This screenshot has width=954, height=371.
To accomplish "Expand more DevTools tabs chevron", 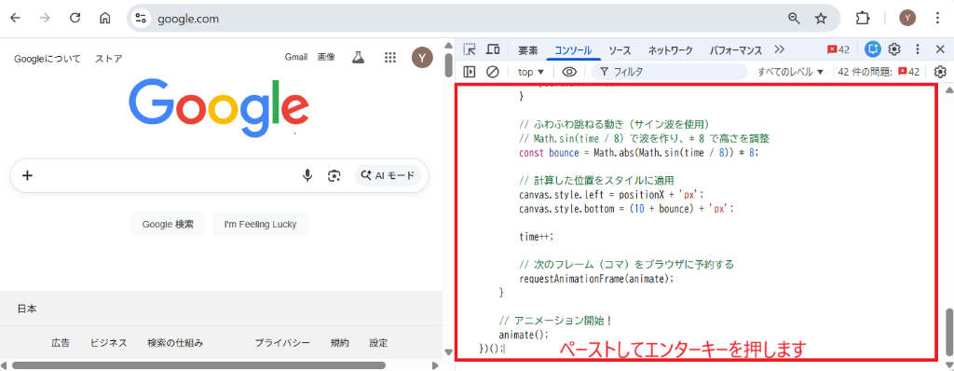I will click(x=780, y=49).
